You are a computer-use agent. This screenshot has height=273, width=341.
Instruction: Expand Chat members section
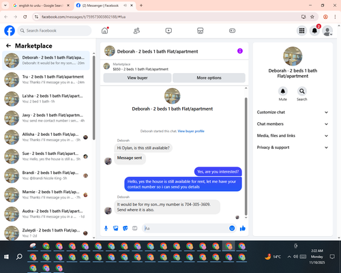tap(293, 124)
